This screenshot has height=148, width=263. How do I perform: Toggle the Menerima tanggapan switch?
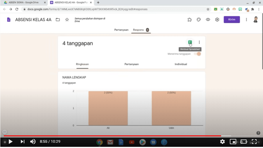pos(198,54)
